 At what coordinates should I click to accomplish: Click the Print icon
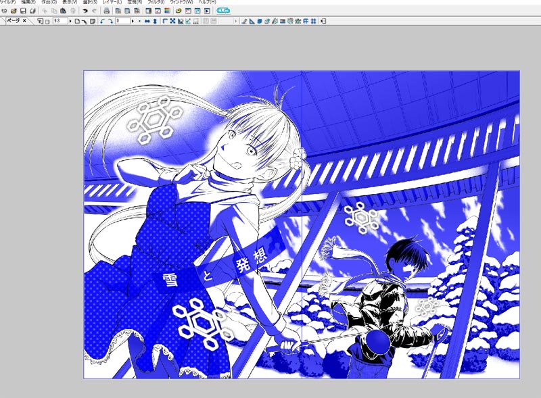[x=107, y=11]
